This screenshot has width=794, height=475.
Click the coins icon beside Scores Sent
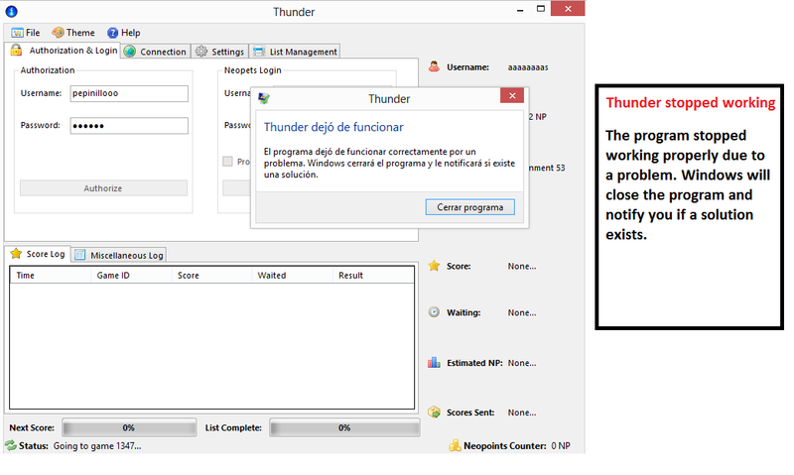coord(434,413)
